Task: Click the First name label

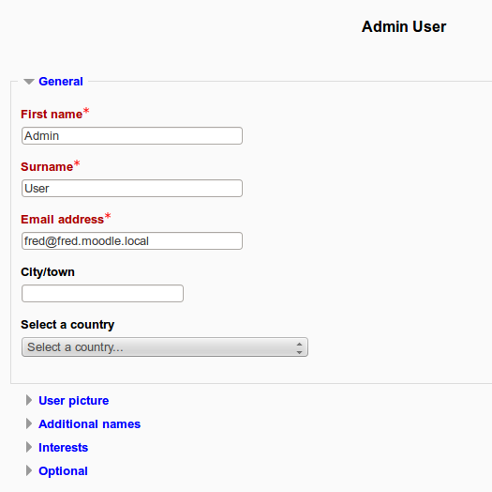Action: click(x=52, y=115)
